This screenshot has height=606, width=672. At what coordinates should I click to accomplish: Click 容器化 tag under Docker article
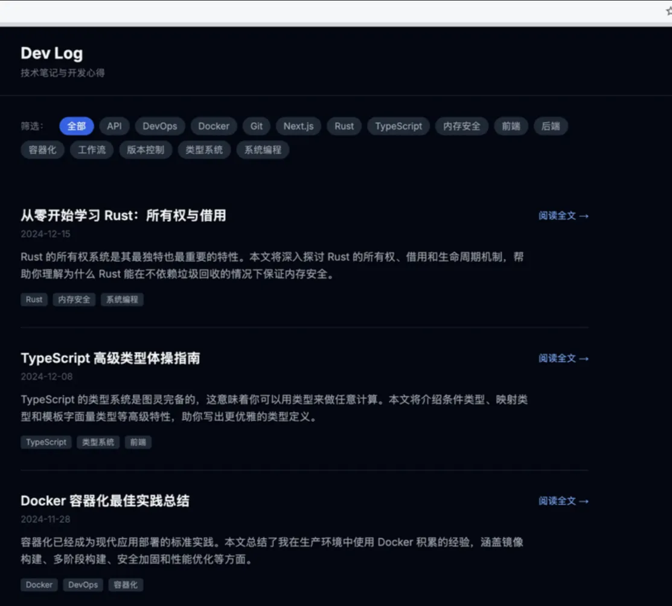click(126, 585)
